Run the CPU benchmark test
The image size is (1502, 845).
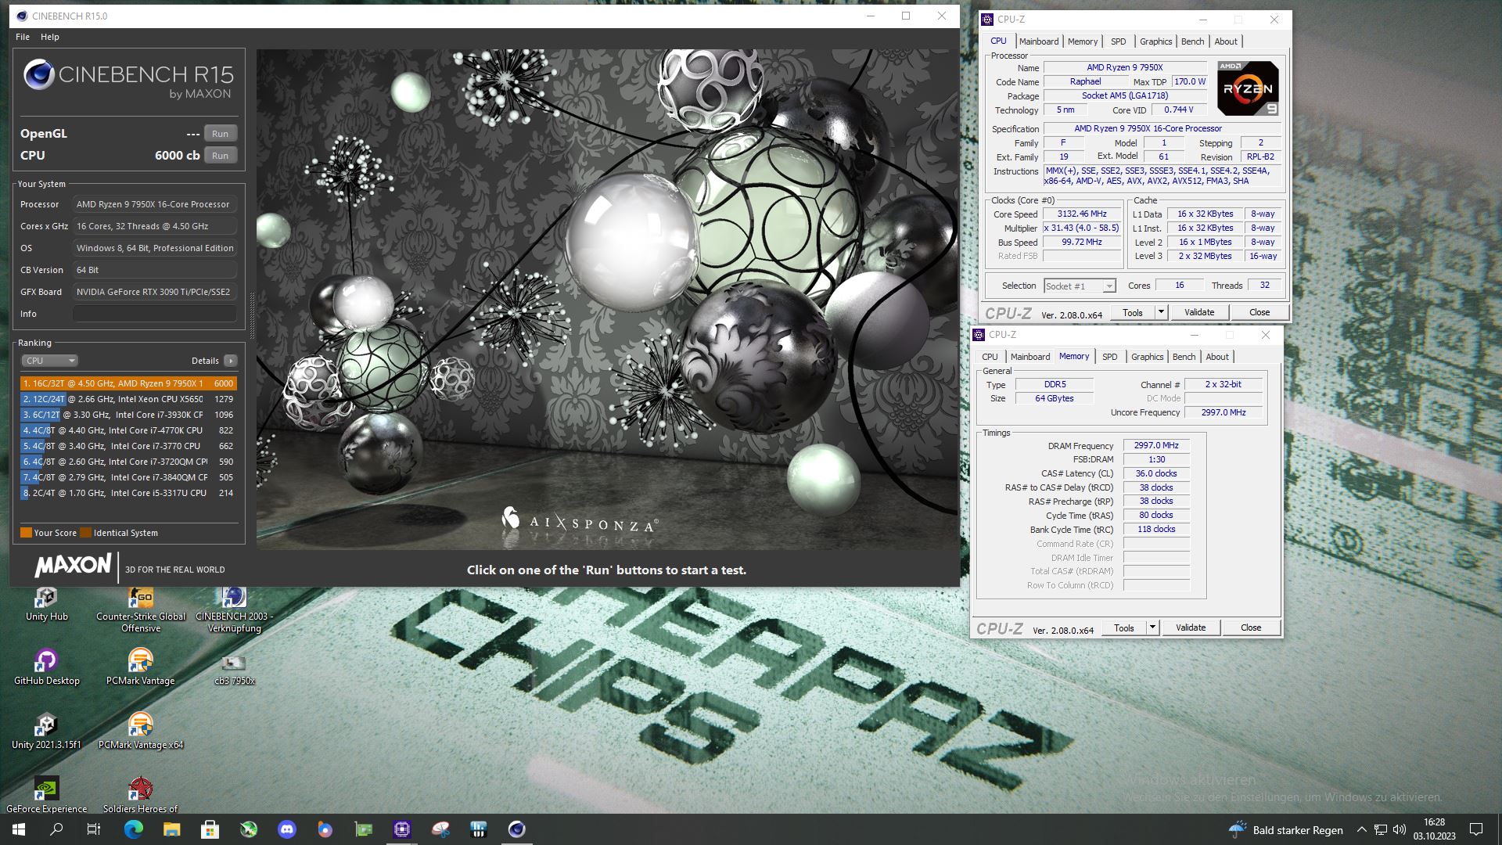221,156
